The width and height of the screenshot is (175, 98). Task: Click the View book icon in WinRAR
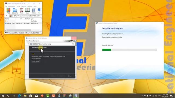point(27,11)
